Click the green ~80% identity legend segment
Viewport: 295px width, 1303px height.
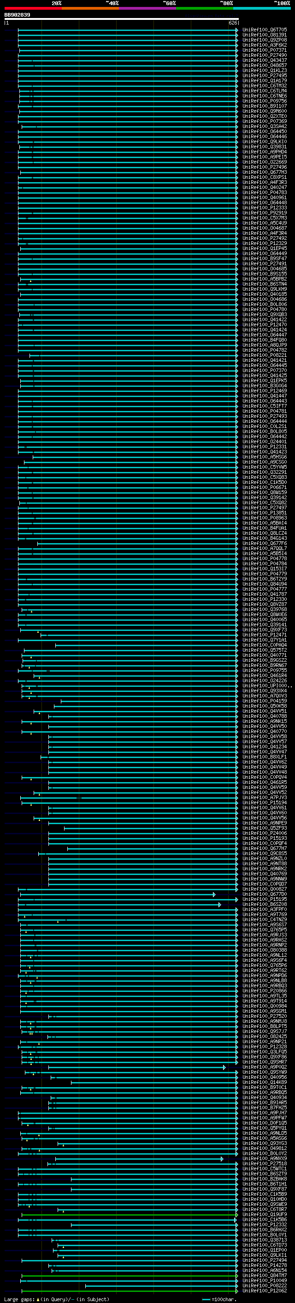(205, 8)
